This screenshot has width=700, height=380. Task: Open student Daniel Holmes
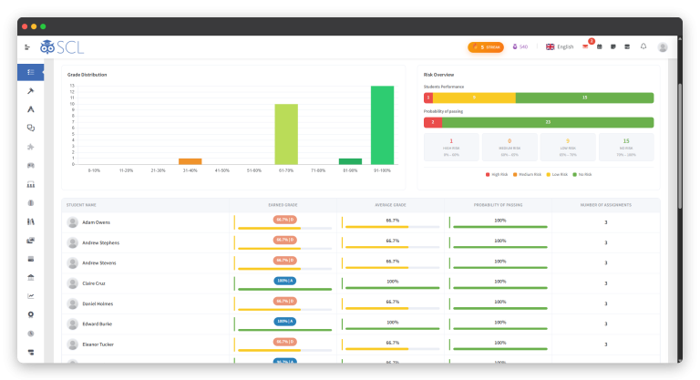pyautogui.click(x=98, y=303)
